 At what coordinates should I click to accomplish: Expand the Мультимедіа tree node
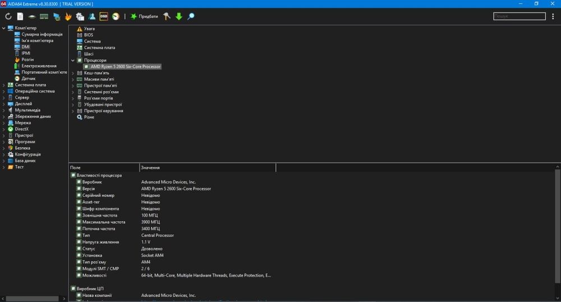click(x=4, y=110)
